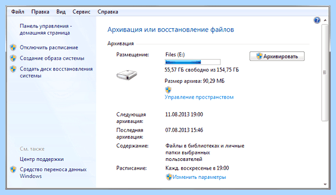Viewport: 336px width, 195px height.
Task: Open the Справка menu
Action: [x=107, y=11]
